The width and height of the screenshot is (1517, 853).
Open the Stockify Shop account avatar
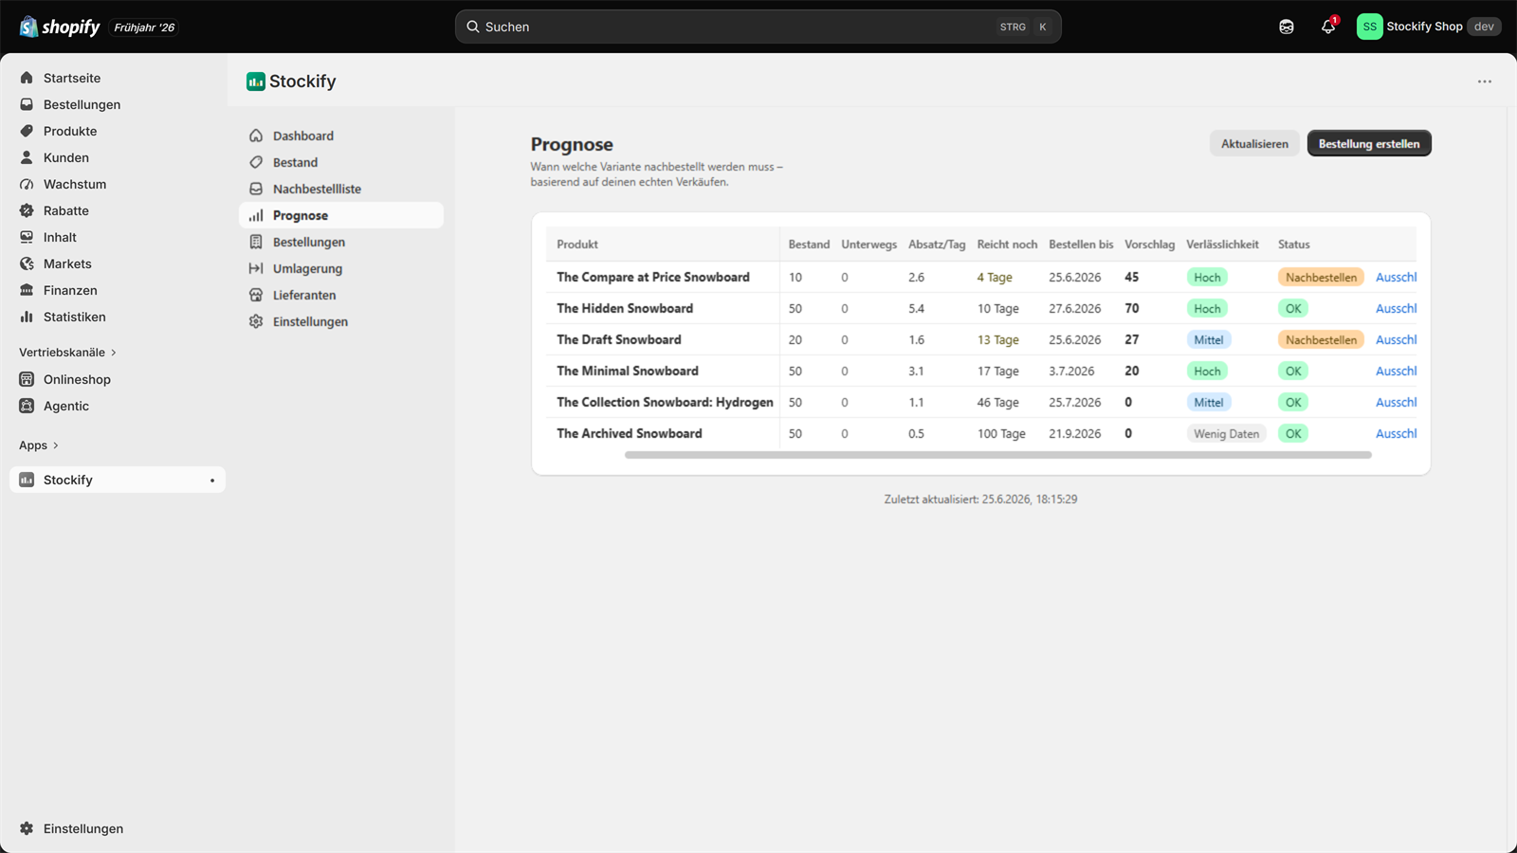[x=1369, y=27]
